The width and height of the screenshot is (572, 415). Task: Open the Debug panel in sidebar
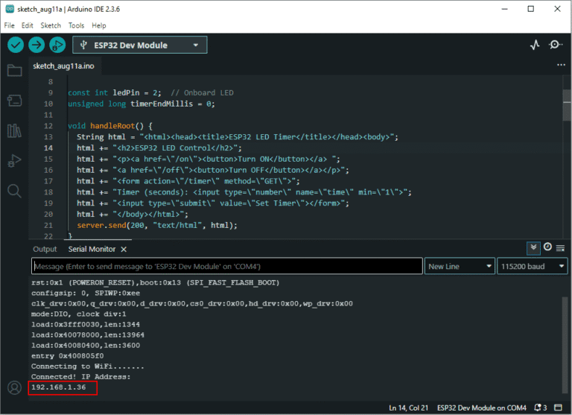point(15,161)
